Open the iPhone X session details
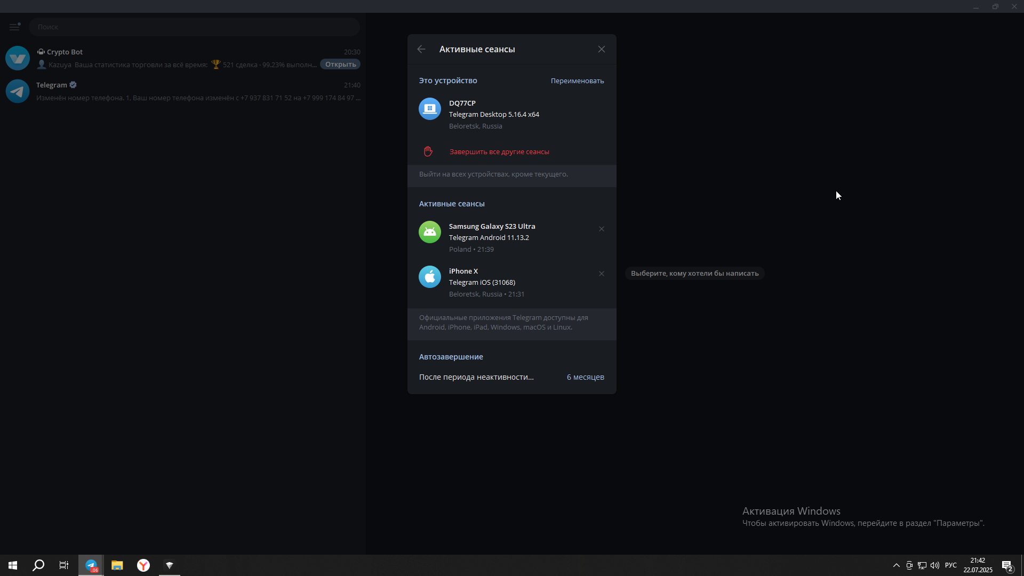 point(512,282)
